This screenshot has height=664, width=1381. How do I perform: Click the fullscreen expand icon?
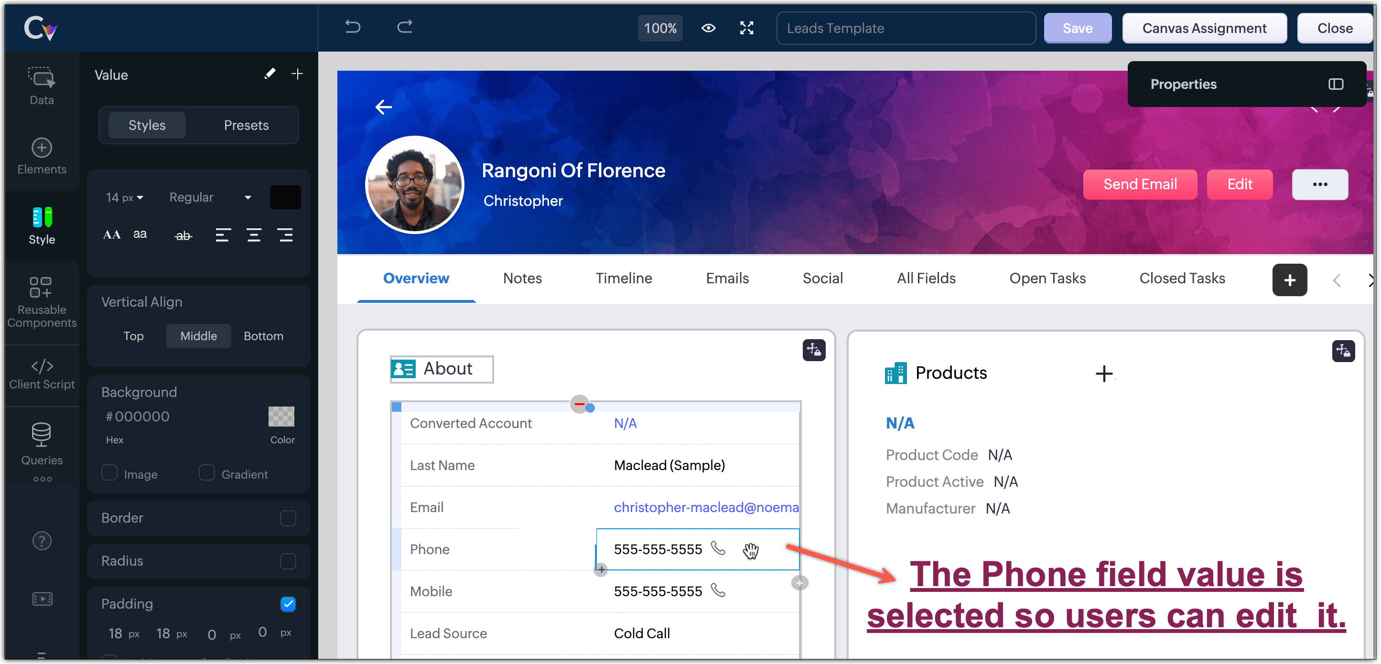[746, 28]
